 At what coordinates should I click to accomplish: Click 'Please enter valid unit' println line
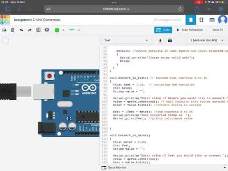(157, 57)
